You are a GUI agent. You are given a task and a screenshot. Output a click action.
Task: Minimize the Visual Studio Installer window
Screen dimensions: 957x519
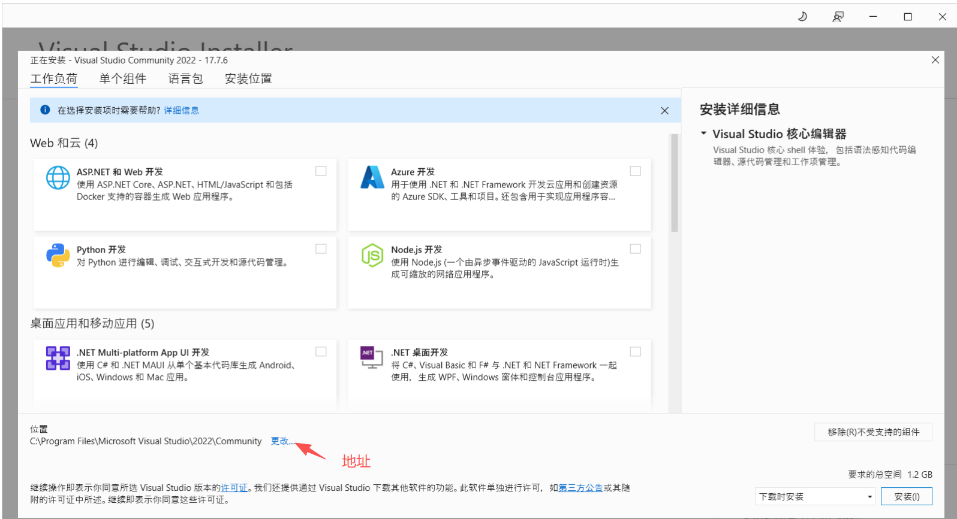873,17
